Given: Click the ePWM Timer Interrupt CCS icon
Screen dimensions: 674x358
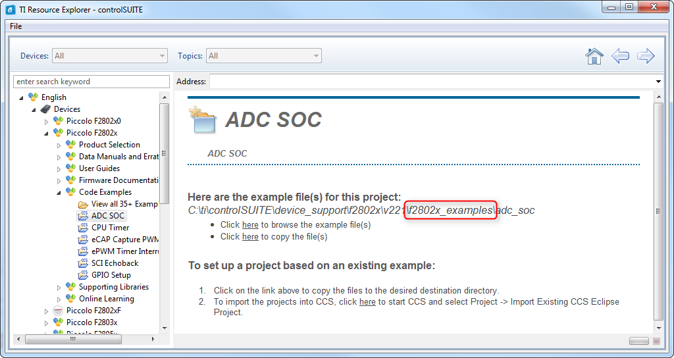Looking at the screenshot, I should pos(83,251).
